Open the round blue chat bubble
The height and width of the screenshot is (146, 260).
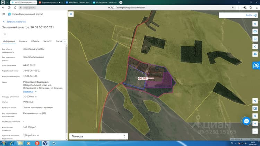[x=246, y=121]
